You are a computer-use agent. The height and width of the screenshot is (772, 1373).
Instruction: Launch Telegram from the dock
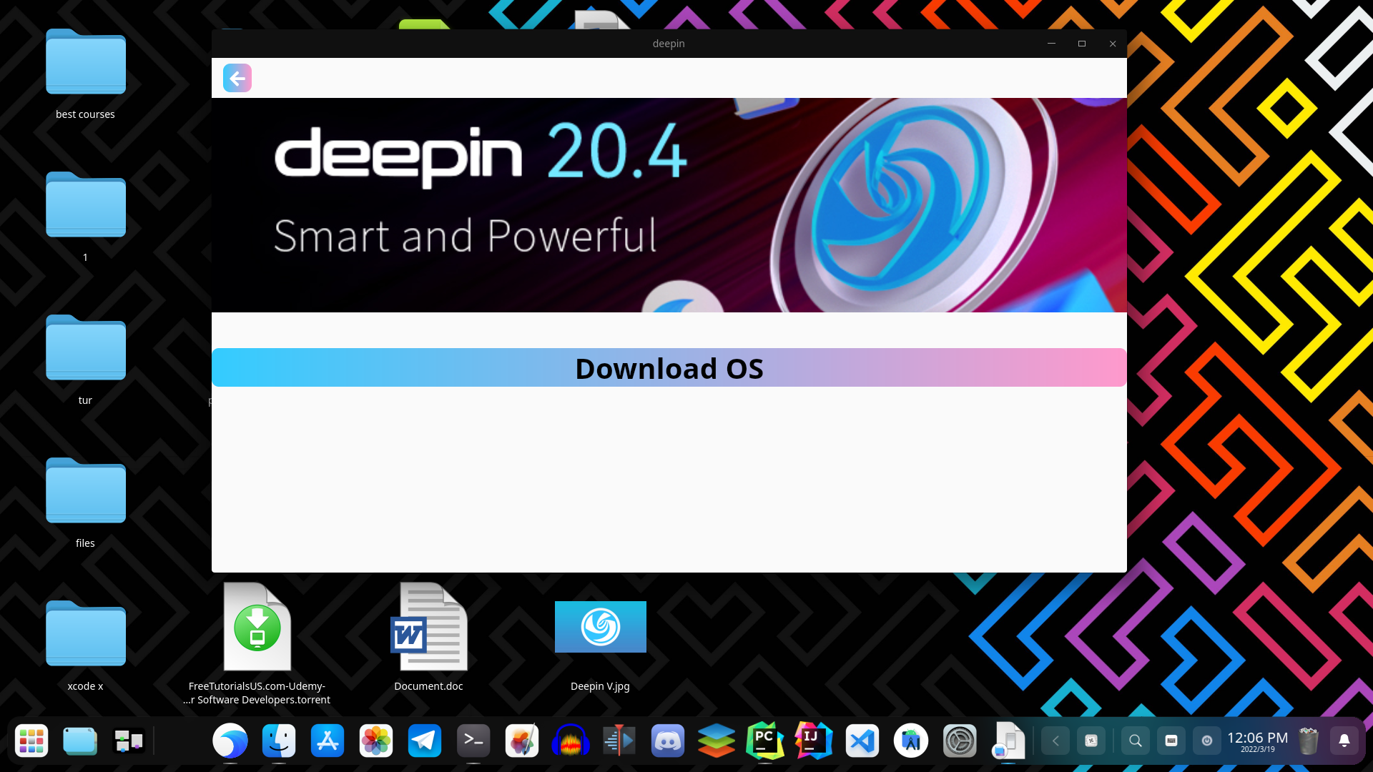[425, 741]
